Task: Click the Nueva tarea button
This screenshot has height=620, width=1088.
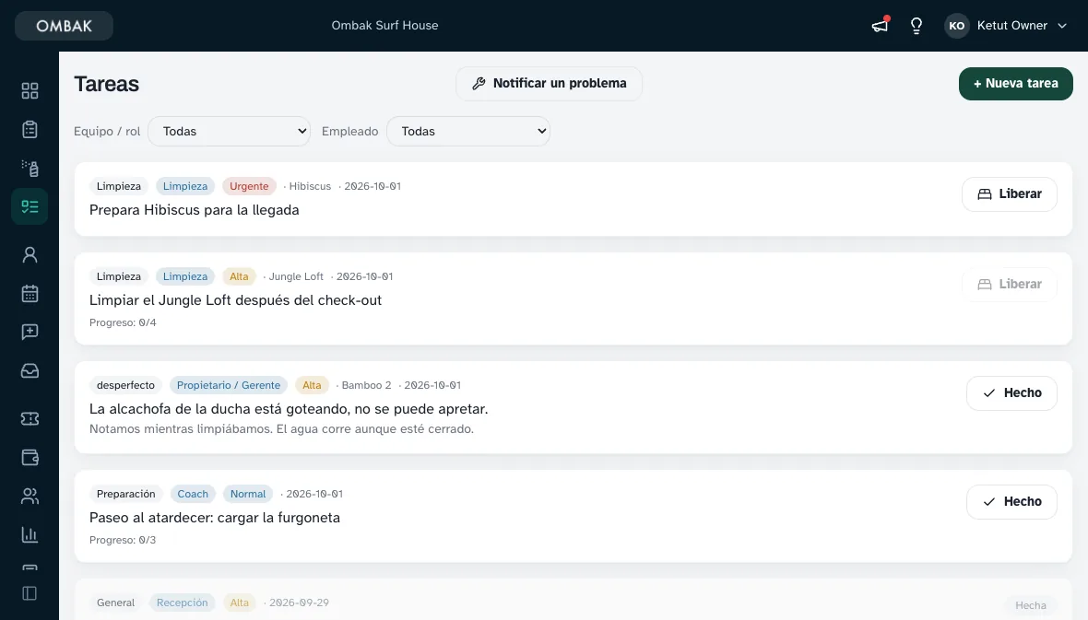Action: point(1016,83)
